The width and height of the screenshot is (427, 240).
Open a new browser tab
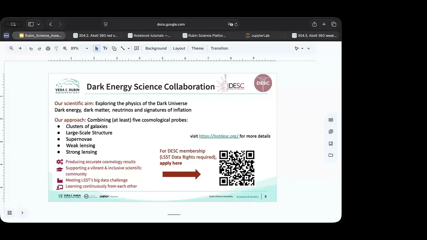coord(324,24)
